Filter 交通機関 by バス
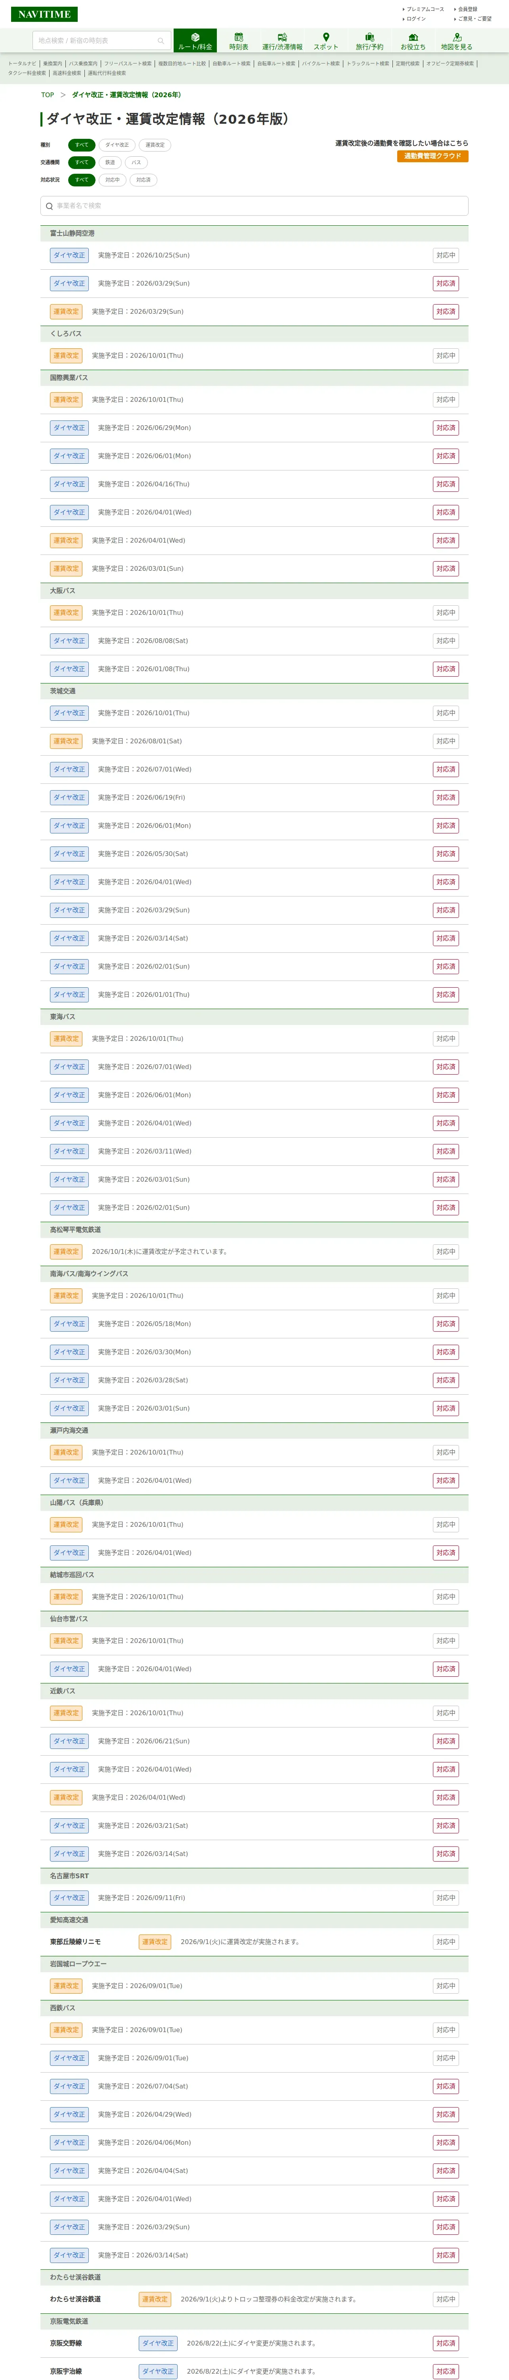Image resolution: width=509 pixels, height=2380 pixels. click(x=136, y=163)
